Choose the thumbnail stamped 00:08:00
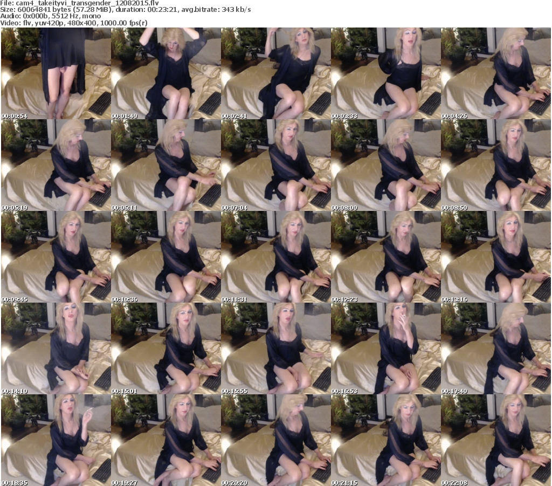Viewport: 552px width, 486px height. (386, 165)
